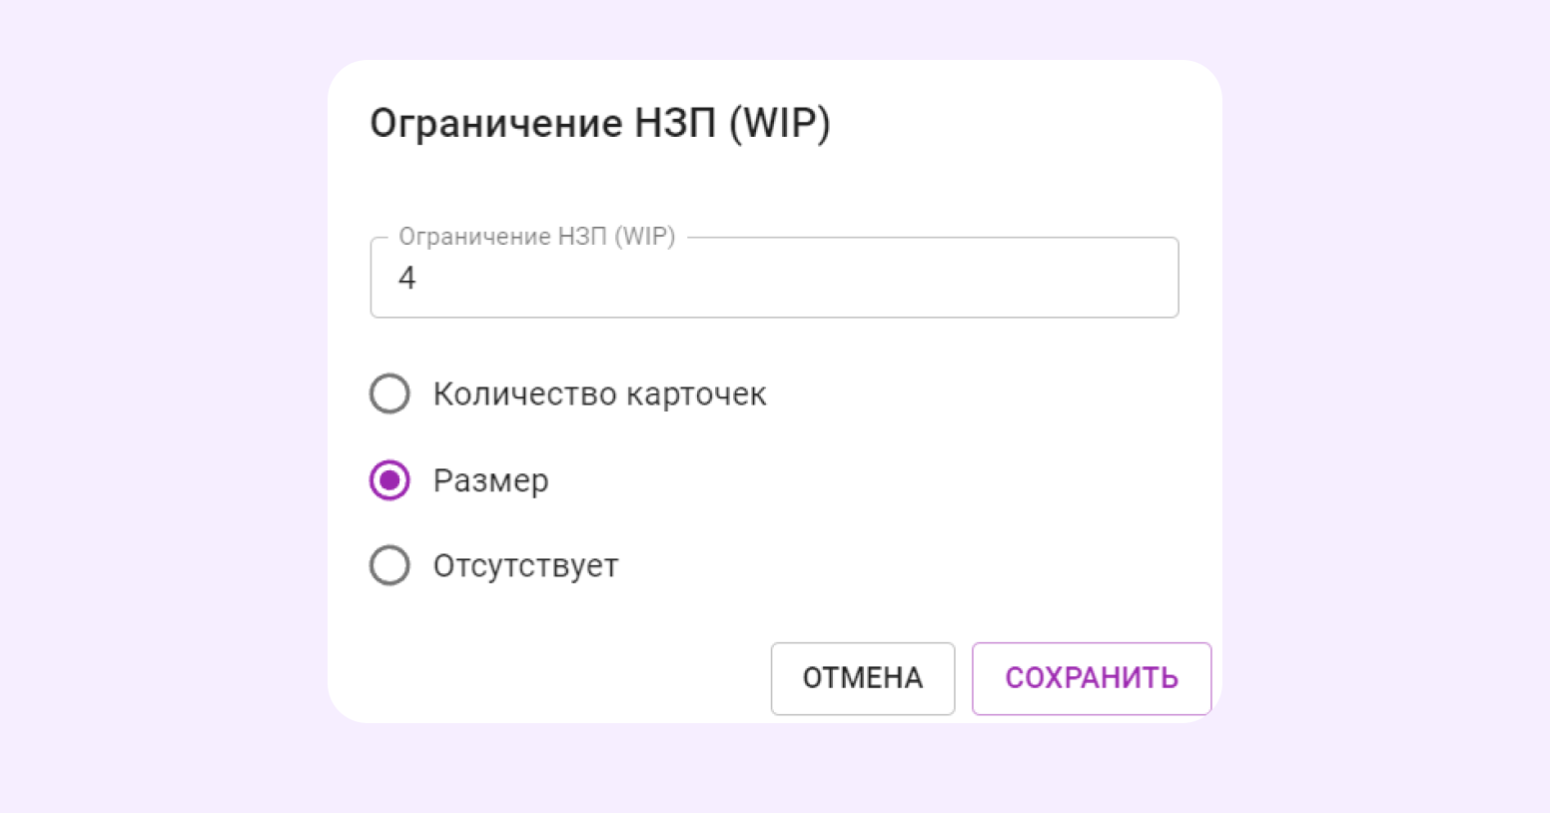1550x813 pixels.
Task: Click the "Отсутствует" option label text
Action: (525, 565)
